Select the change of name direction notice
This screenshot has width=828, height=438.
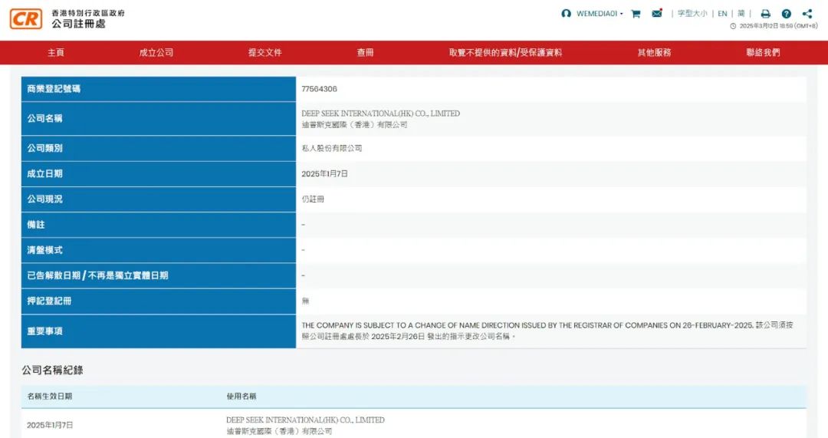click(547, 331)
